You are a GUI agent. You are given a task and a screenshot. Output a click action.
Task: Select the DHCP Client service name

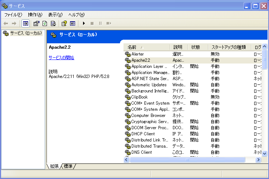pos(143,134)
